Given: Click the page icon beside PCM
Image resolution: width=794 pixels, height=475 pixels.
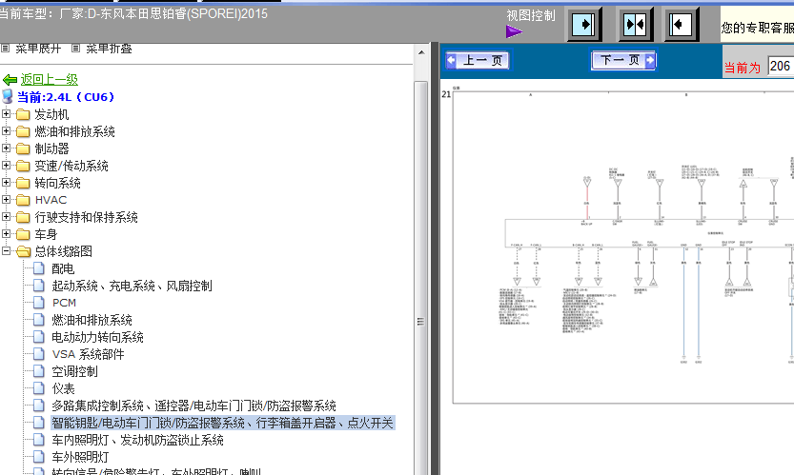Looking at the screenshot, I should (38, 303).
